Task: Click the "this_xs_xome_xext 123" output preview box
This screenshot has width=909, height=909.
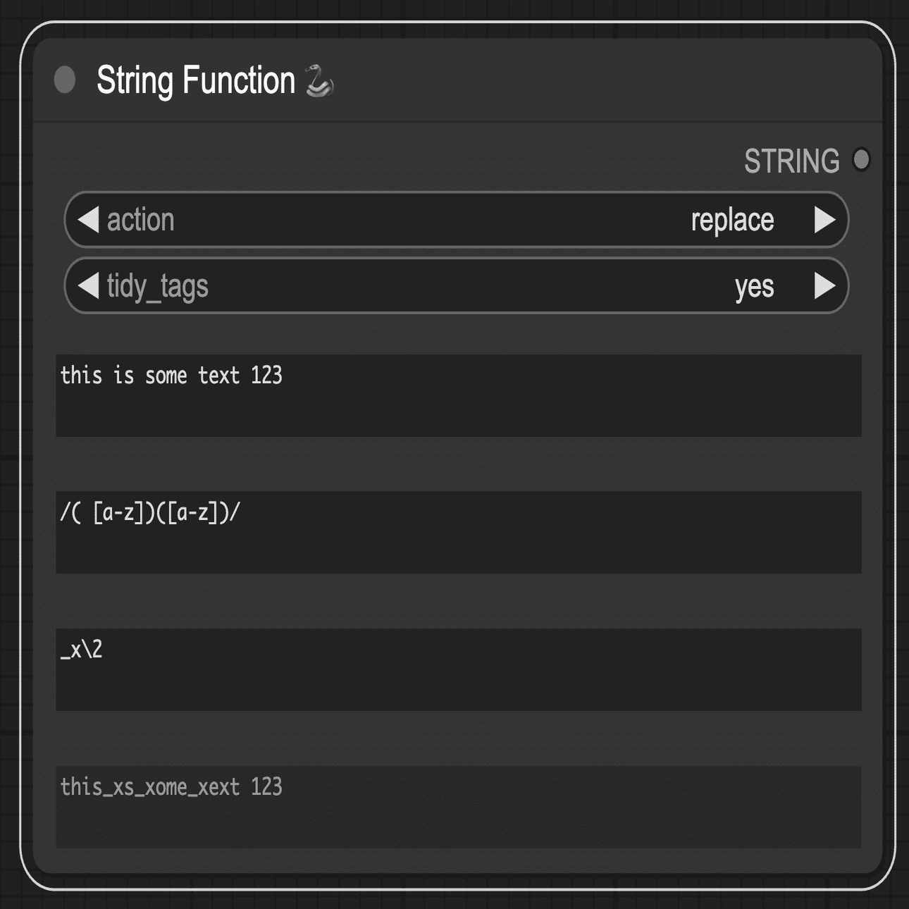Action: tap(458, 806)
